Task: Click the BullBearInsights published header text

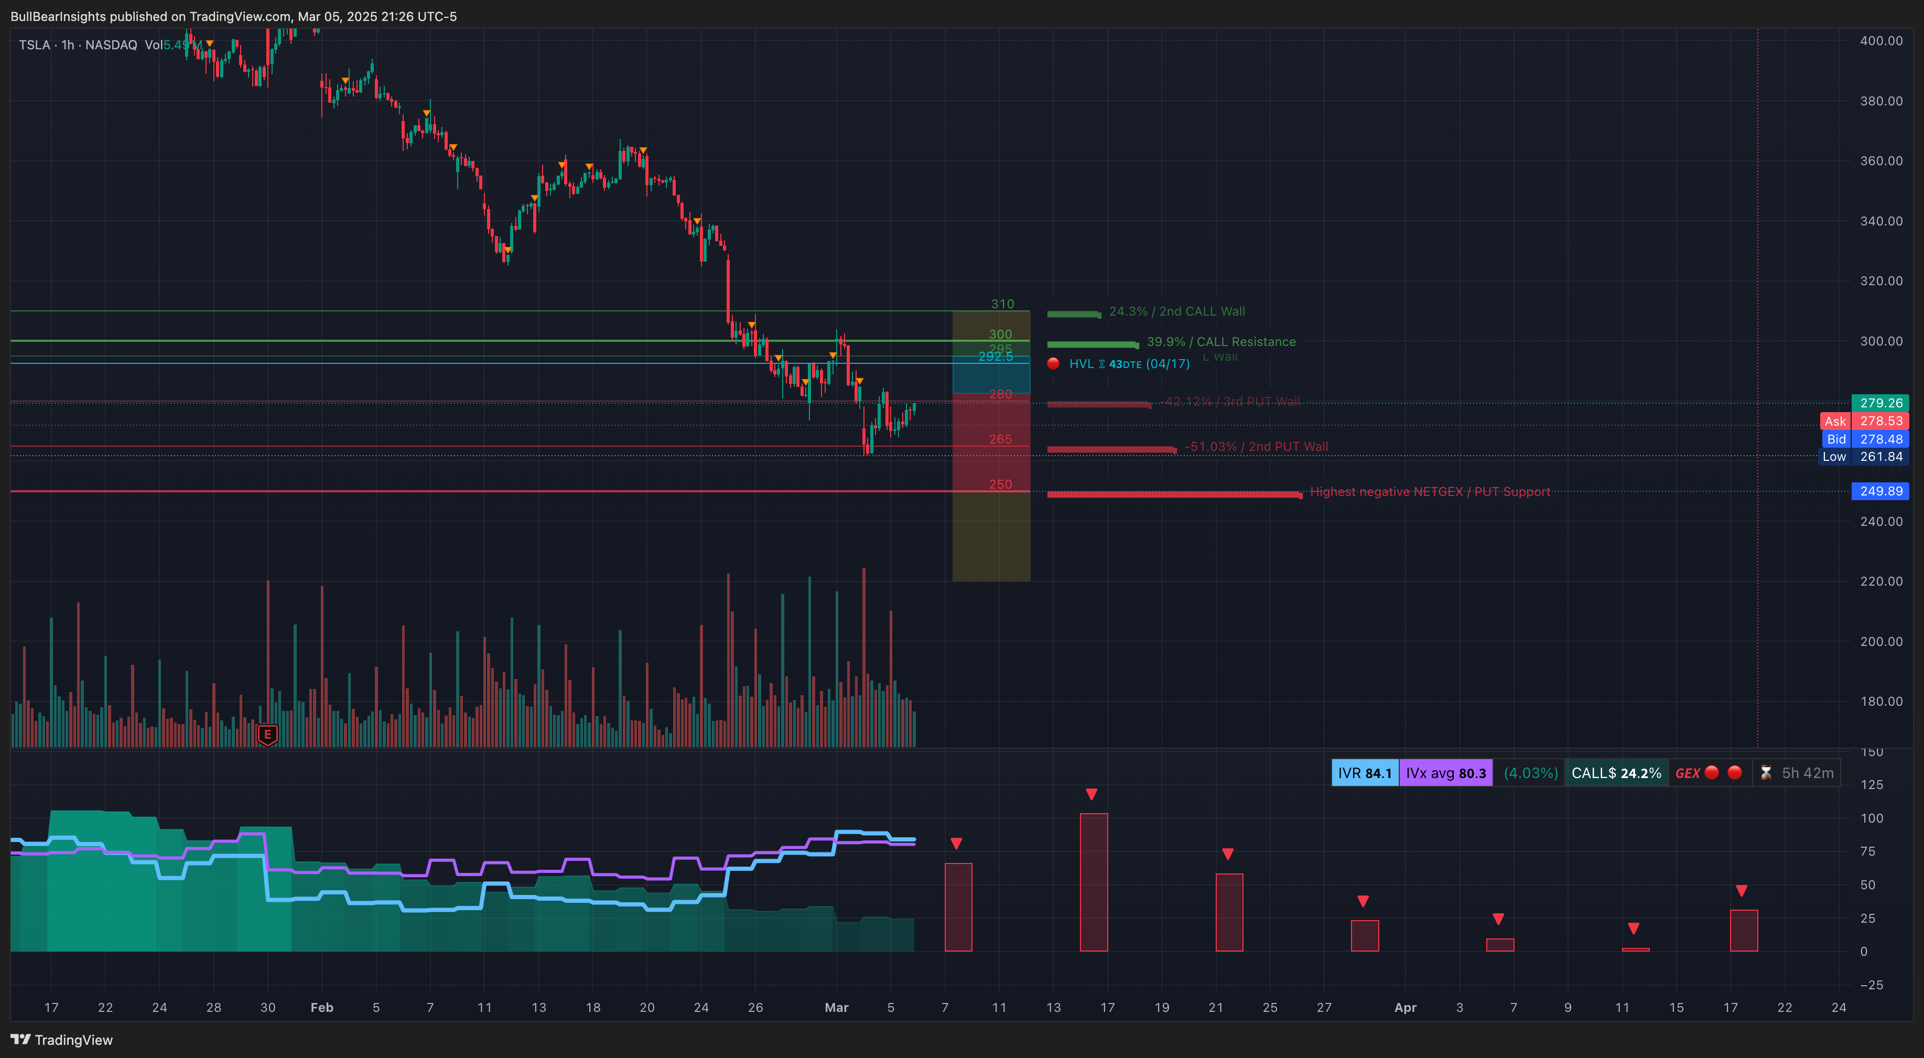Action: [x=234, y=16]
